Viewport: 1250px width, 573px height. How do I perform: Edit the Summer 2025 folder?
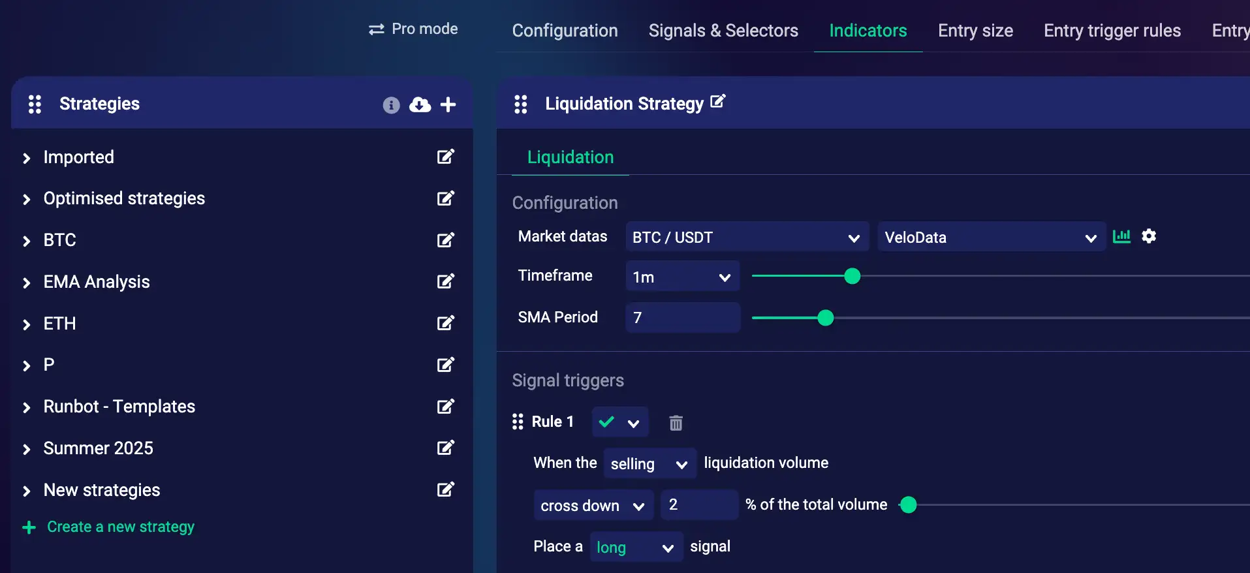[x=445, y=448]
